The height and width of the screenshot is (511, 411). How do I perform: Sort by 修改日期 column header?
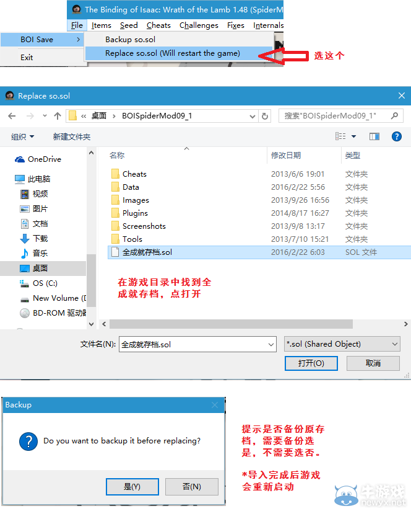tap(286, 156)
